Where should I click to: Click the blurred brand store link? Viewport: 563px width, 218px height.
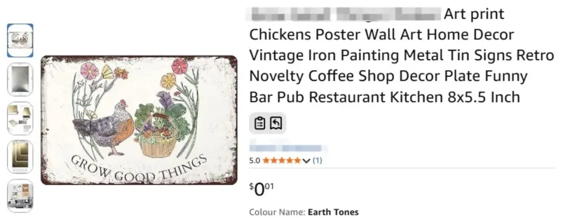(288, 148)
